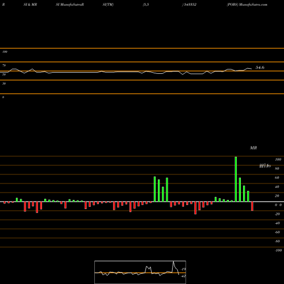Click the -19 label in the mini chart

coord(183,269)
